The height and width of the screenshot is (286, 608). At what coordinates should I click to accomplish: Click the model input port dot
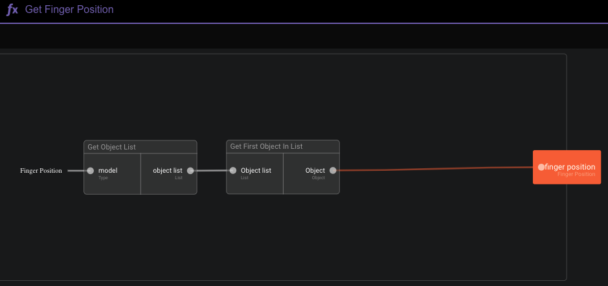pos(91,171)
